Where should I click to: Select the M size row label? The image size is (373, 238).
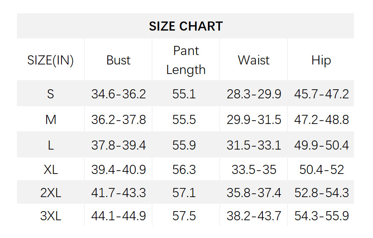coord(50,120)
